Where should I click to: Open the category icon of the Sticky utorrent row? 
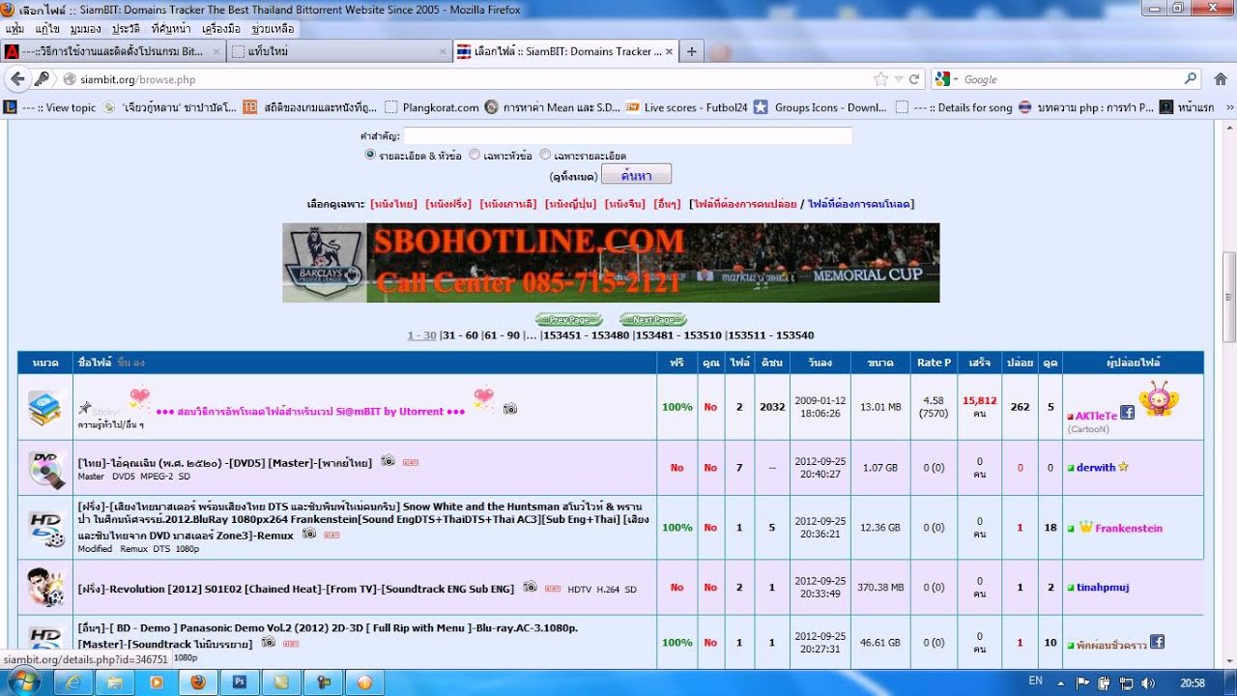(x=44, y=407)
